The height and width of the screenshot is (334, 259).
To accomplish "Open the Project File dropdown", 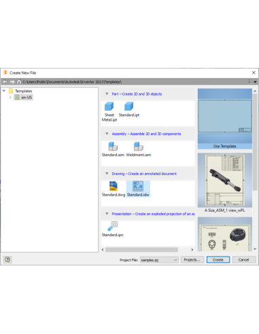I will point(159,260).
